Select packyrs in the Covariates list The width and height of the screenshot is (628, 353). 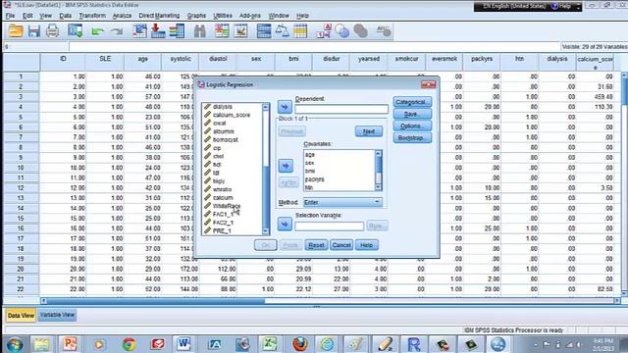click(314, 179)
